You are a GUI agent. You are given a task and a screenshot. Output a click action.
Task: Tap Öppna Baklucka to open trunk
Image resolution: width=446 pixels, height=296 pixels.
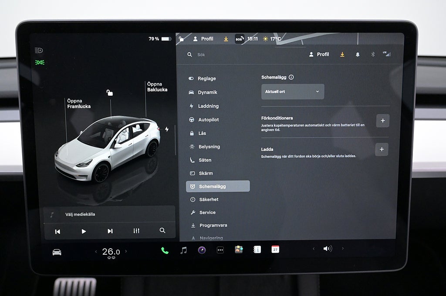tap(157, 87)
